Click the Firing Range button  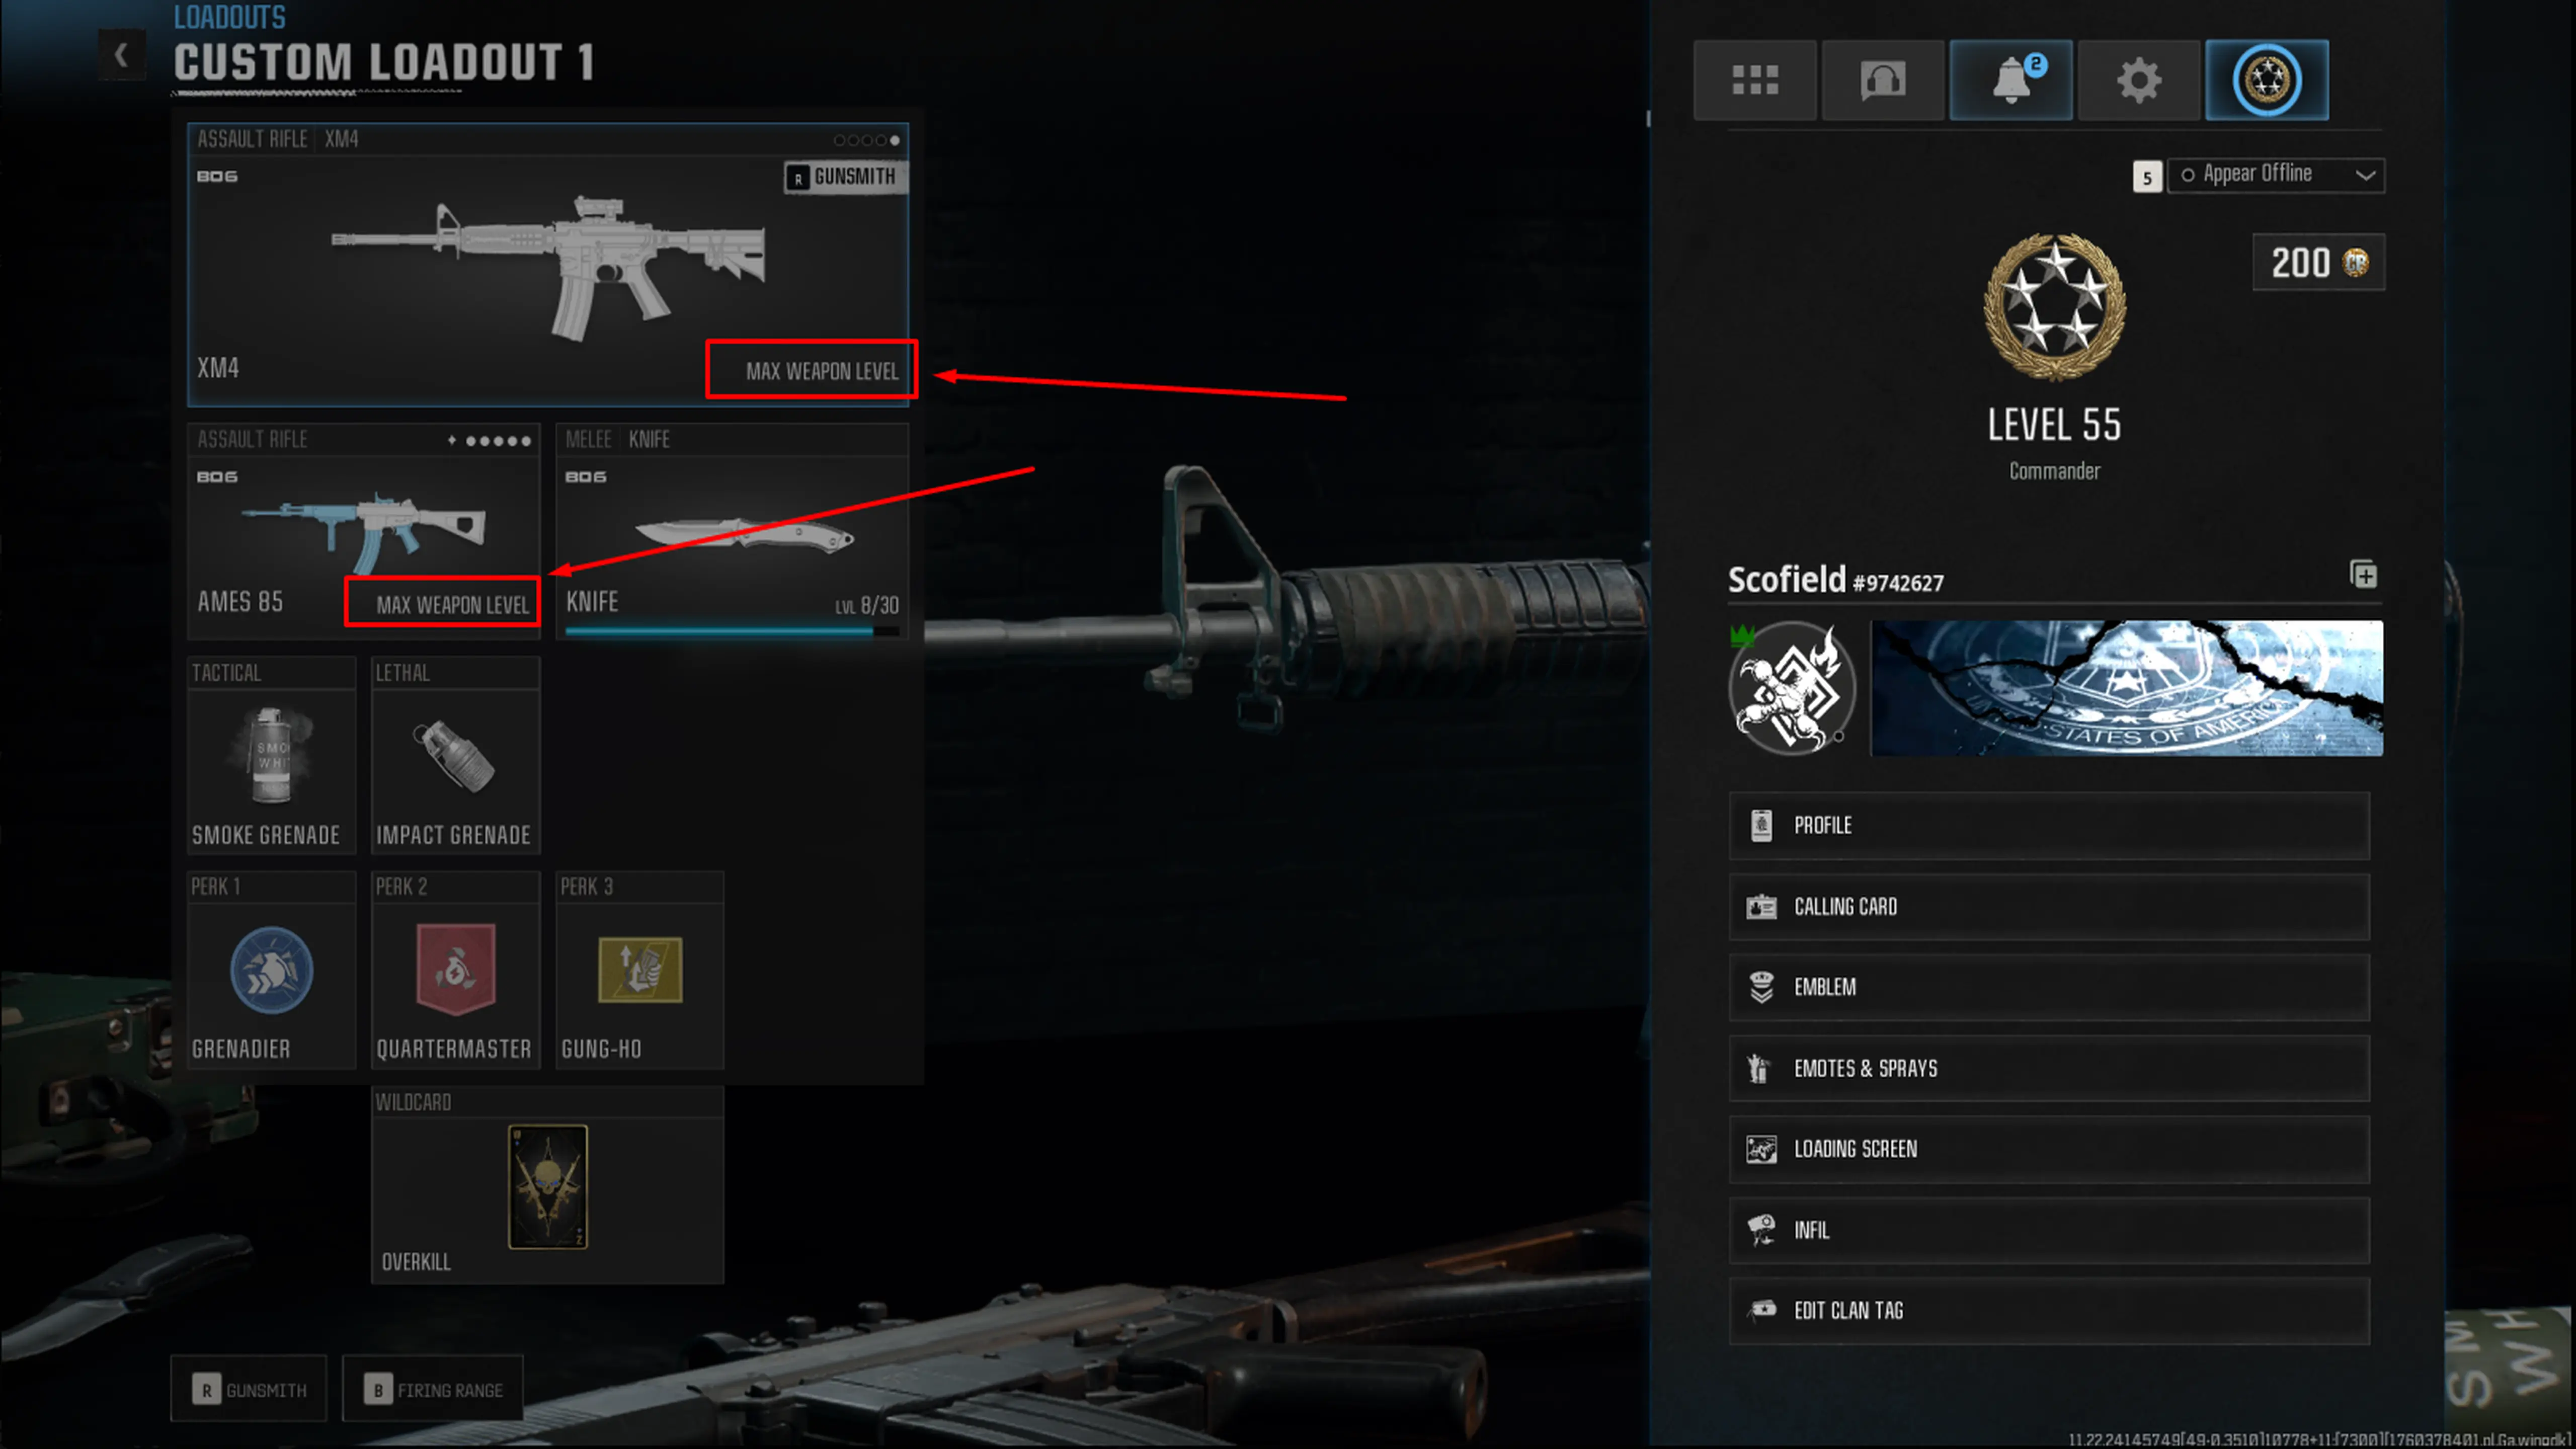tap(432, 1389)
